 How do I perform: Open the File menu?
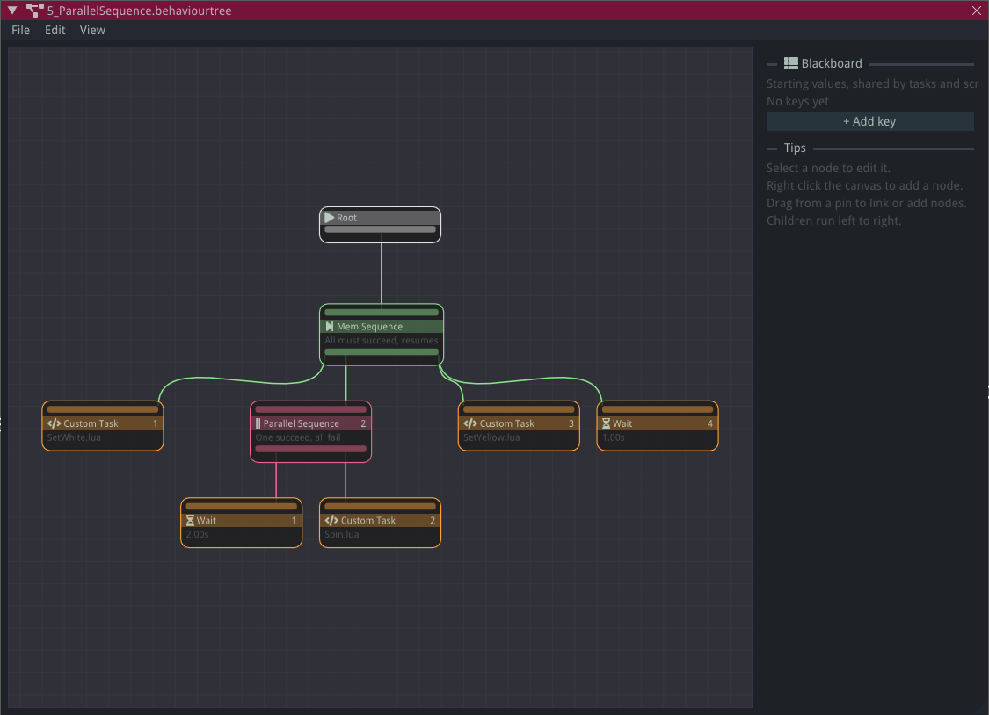pyautogui.click(x=21, y=30)
